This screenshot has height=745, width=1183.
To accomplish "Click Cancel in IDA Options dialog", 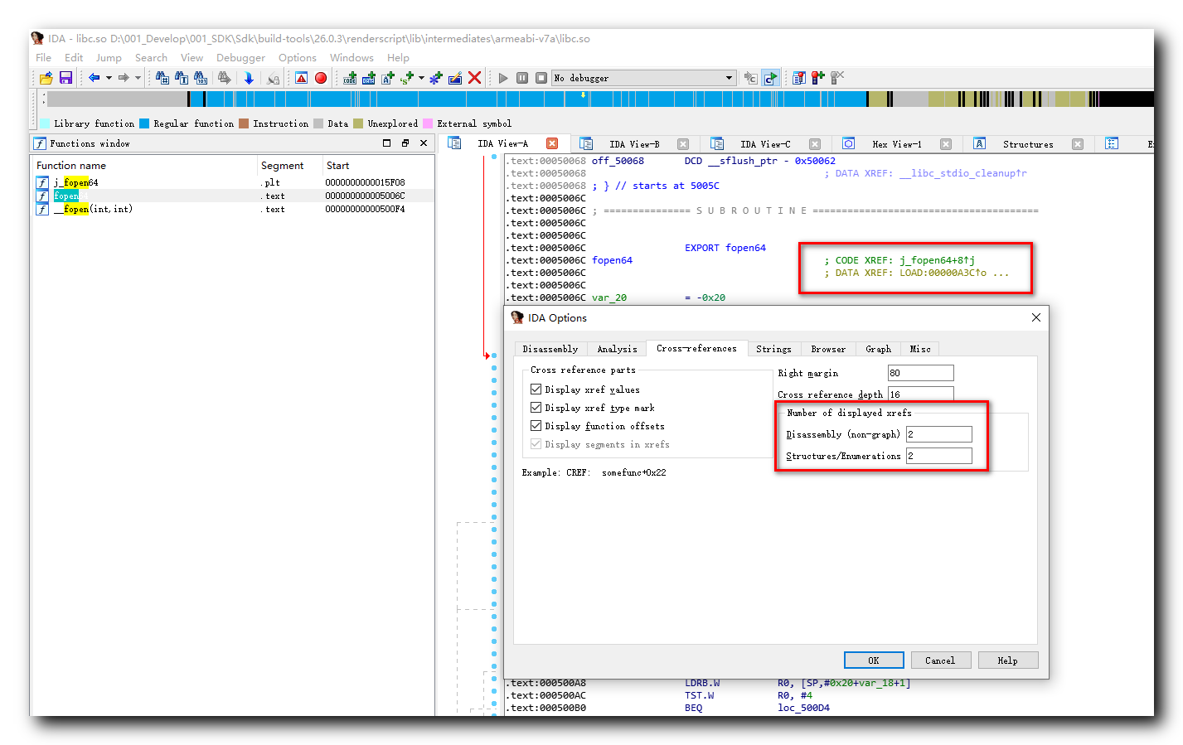I will coord(940,660).
